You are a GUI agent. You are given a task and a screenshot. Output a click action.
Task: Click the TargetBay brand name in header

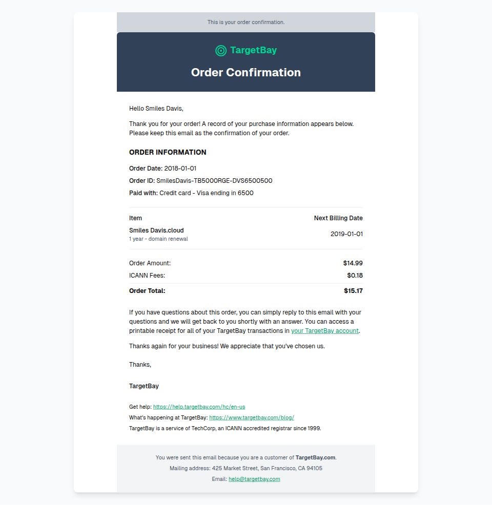coord(253,50)
